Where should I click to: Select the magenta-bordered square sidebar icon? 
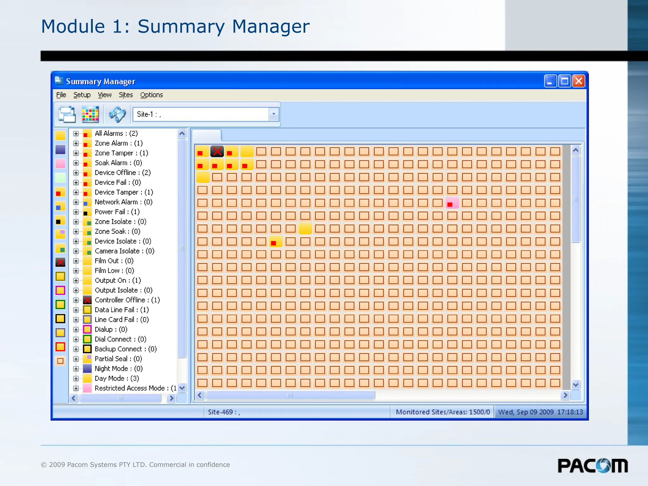pos(60,290)
